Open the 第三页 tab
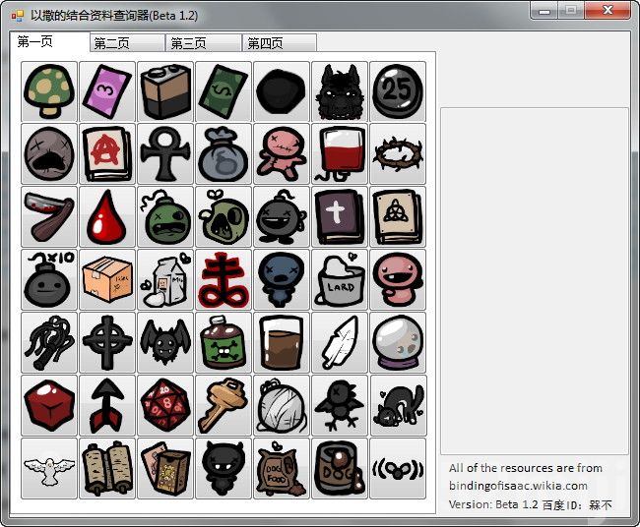The width and height of the screenshot is (640, 527). [204, 43]
